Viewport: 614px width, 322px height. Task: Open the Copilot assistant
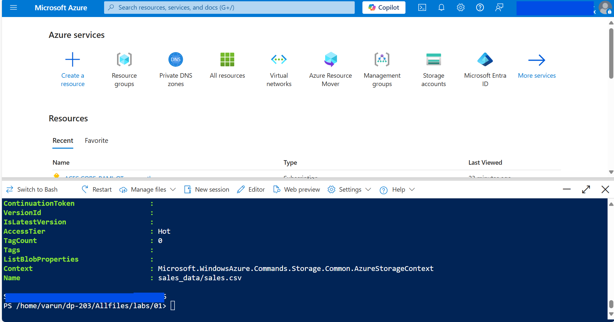383,7
